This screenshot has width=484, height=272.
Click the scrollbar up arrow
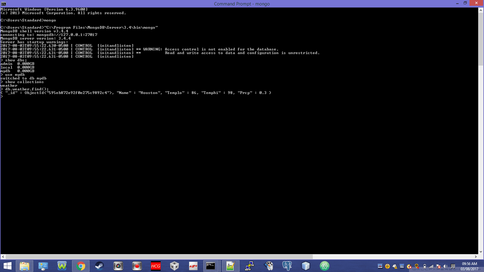(481, 9)
